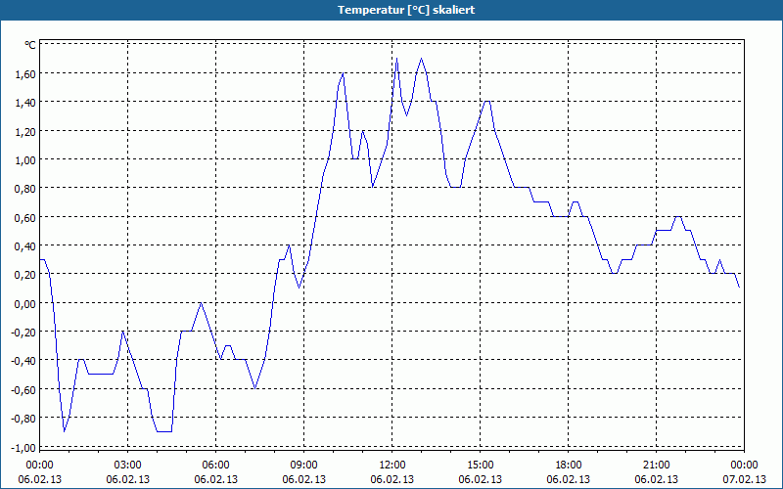The height and width of the screenshot is (489, 783).
Task: Pick the -0,80 temperature tick label
Action: coord(24,419)
